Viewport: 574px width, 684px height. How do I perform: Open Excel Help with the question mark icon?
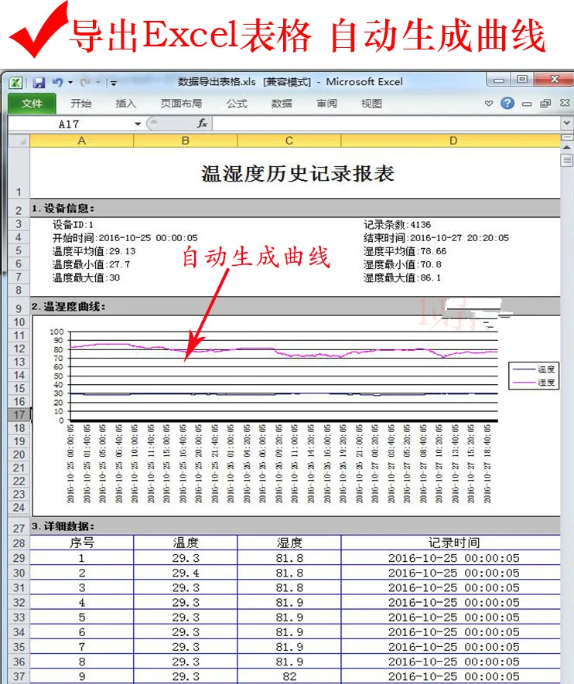[x=507, y=103]
